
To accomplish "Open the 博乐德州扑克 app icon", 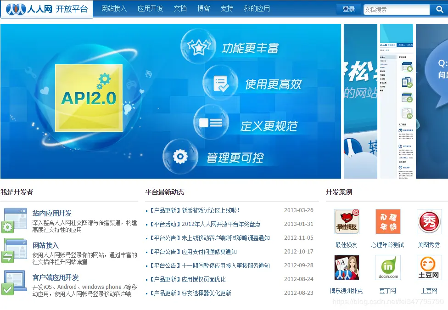I will click(x=347, y=267).
